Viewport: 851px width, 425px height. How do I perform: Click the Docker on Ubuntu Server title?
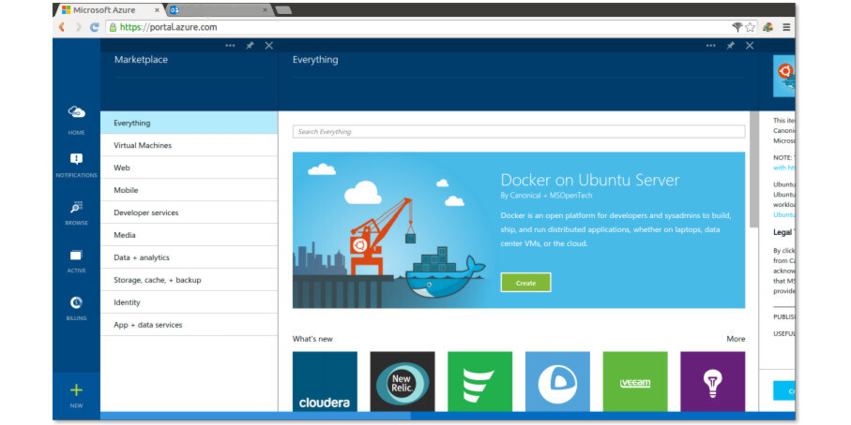click(x=589, y=180)
